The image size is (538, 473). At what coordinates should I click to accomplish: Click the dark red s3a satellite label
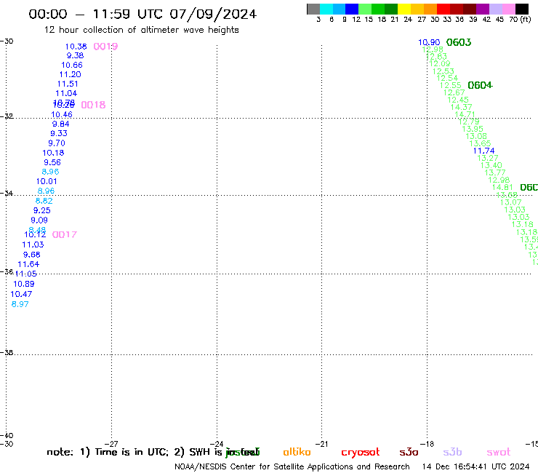tap(409, 452)
